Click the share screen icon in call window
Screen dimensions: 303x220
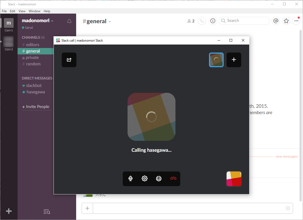coord(69,60)
